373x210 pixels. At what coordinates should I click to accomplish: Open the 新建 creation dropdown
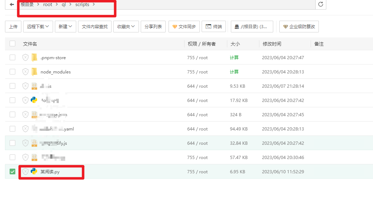pyautogui.click(x=65, y=26)
